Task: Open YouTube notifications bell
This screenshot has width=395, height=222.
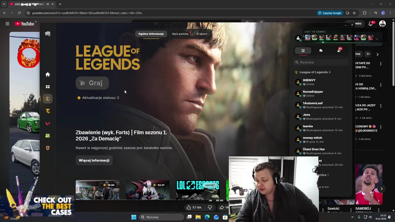Action: [x=371, y=24]
